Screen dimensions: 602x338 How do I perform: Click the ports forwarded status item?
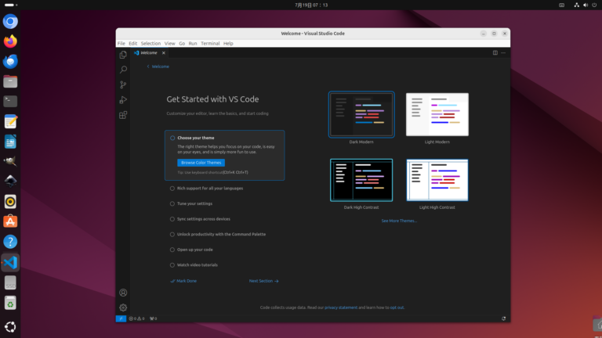click(x=153, y=318)
